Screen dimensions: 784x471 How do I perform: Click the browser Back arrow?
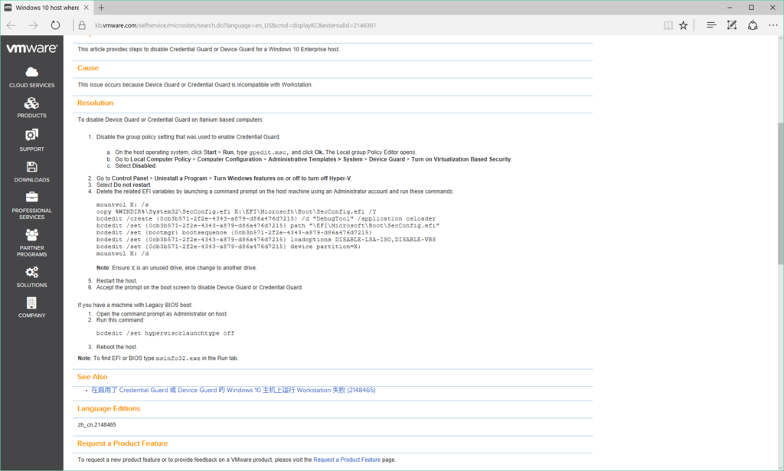[x=11, y=25]
